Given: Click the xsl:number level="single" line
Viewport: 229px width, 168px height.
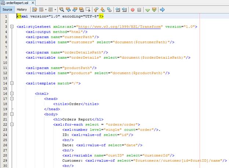Looking at the screenshot, I should [x=112, y=130].
